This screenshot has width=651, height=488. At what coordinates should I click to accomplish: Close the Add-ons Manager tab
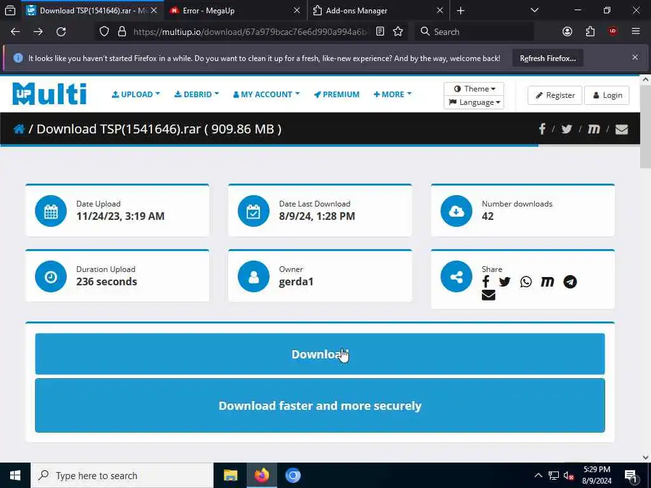(x=440, y=11)
